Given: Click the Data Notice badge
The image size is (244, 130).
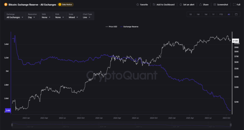Looking at the screenshot, I should 66,5.
